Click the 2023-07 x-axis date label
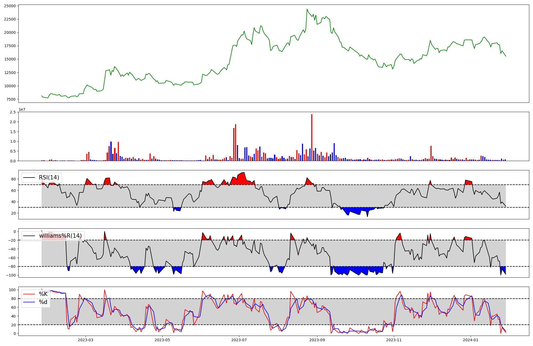Image resolution: width=533 pixels, height=346 pixels. 239,340
